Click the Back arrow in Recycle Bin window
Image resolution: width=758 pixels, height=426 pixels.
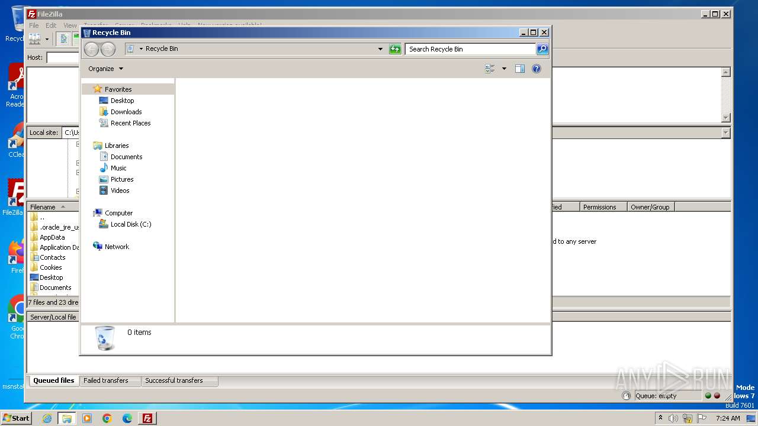point(91,49)
